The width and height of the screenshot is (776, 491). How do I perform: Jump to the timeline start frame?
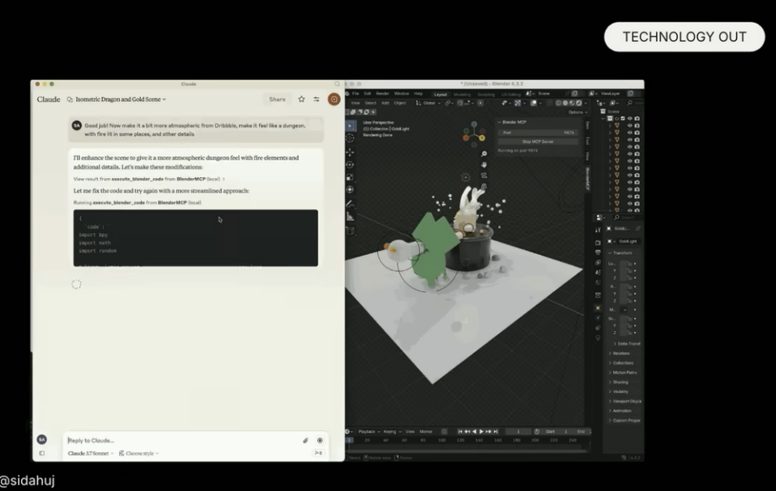pyautogui.click(x=460, y=432)
